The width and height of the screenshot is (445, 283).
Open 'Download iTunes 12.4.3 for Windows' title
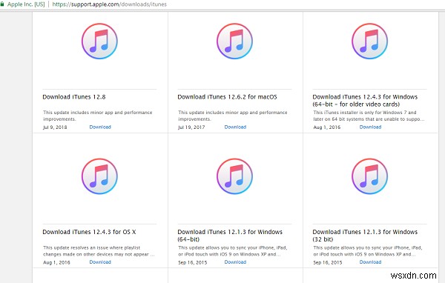click(x=365, y=100)
